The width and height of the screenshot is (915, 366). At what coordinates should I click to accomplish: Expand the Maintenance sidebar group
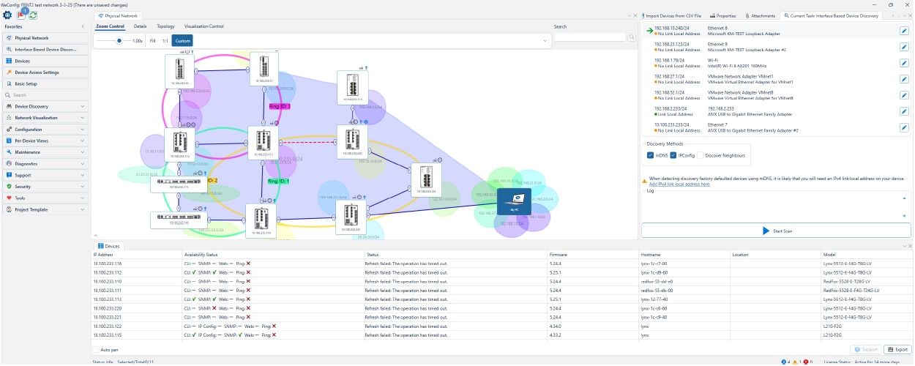tap(44, 152)
